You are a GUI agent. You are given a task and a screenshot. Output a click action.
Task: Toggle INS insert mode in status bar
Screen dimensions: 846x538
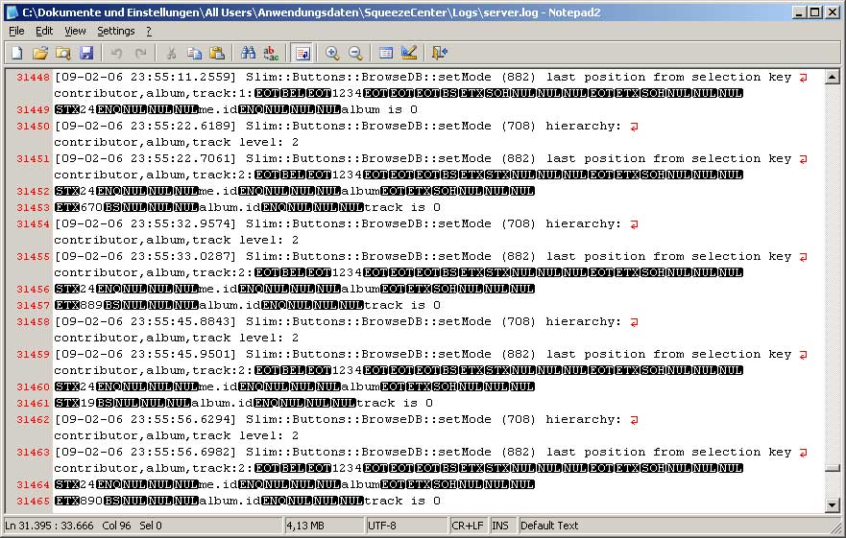pyautogui.click(x=500, y=526)
